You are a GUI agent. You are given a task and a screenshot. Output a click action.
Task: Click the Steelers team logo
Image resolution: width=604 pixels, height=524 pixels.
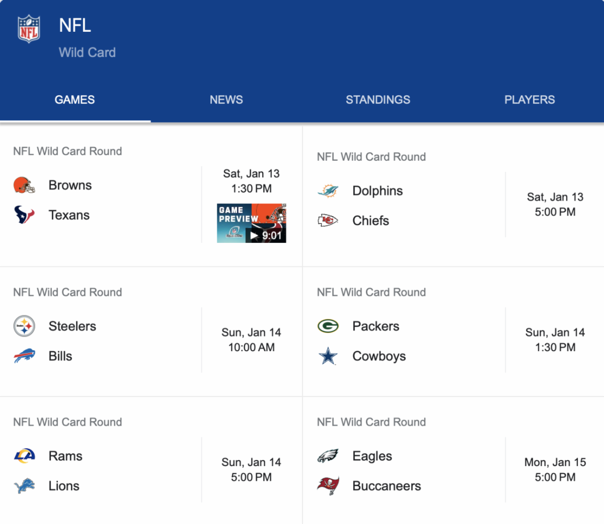coord(24,326)
